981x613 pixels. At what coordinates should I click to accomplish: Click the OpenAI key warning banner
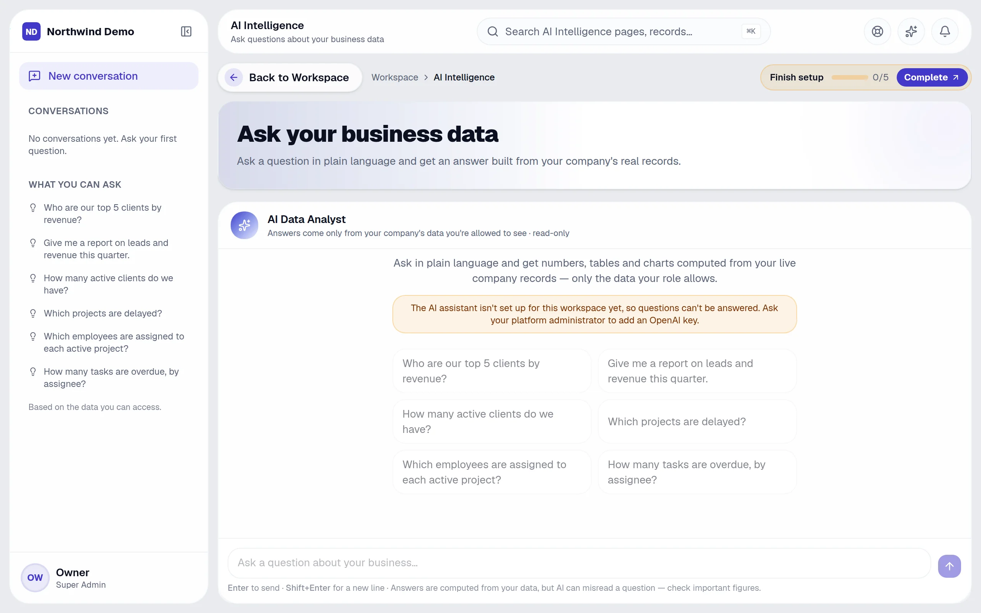pyautogui.click(x=594, y=314)
